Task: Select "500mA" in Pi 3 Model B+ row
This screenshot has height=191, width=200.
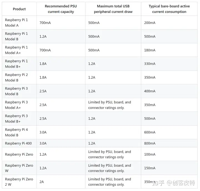Action: click(150, 119)
